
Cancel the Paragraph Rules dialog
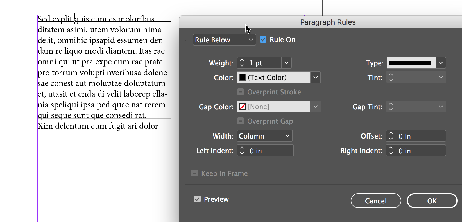376,201
